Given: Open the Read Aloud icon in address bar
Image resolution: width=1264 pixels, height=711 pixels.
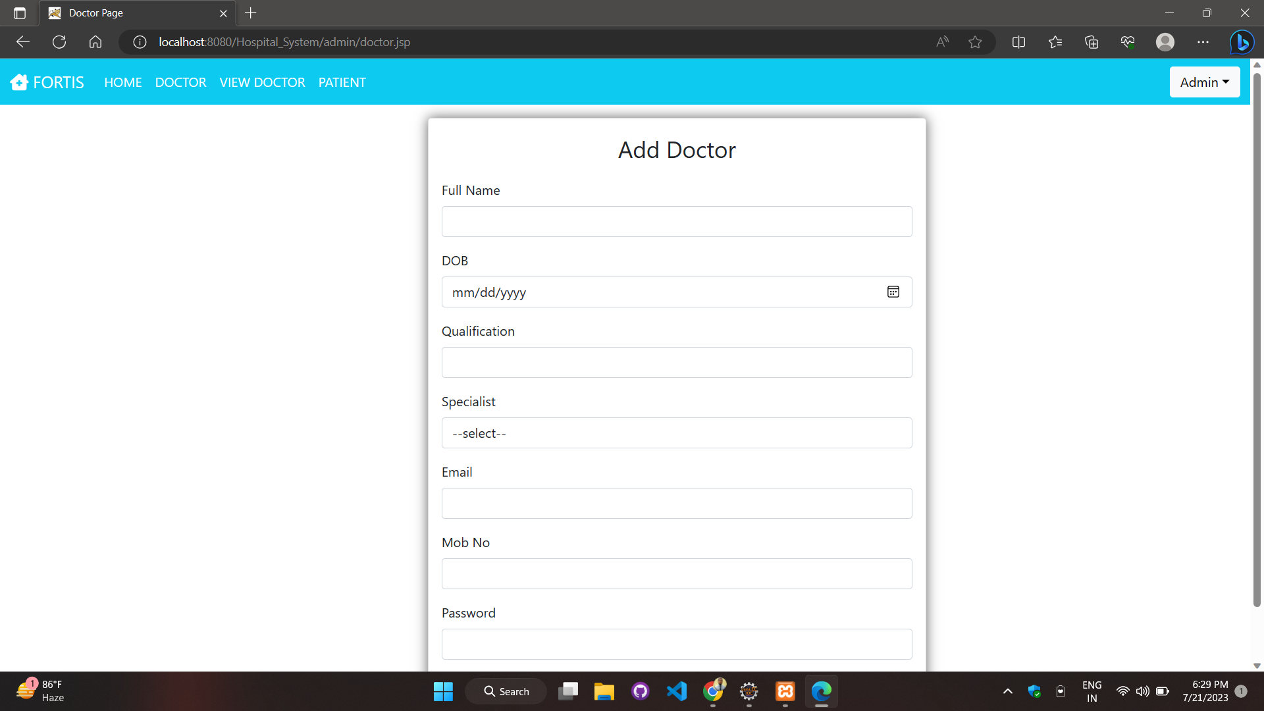Looking at the screenshot, I should tap(942, 41).
